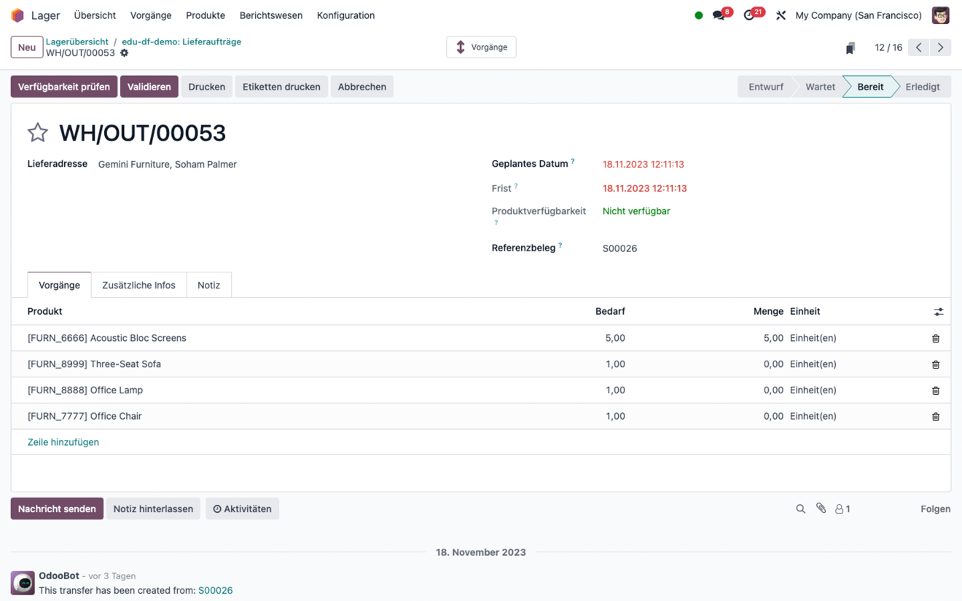Search the chatter messages magnifier icon
Image resolution: width=962 pixels, height=601 pixels.
pos(800,509)
